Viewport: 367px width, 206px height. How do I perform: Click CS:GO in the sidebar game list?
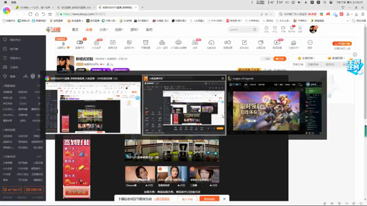click(x=22, y=103)
